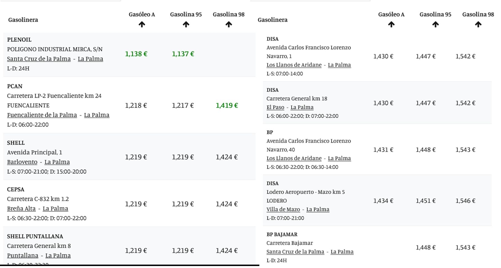Sort left table by Gasóleo A arrow

pos(142,25)
